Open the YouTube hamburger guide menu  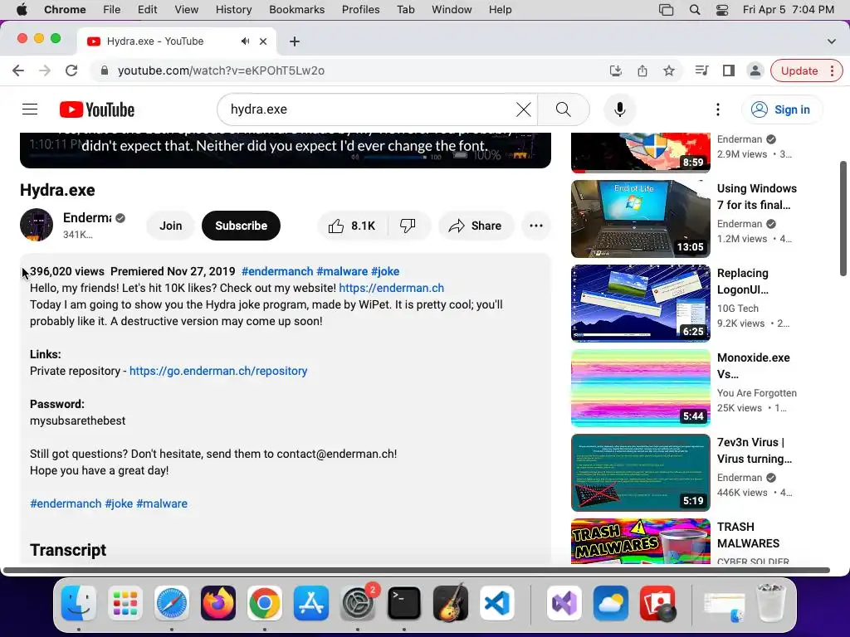[30, 109]
